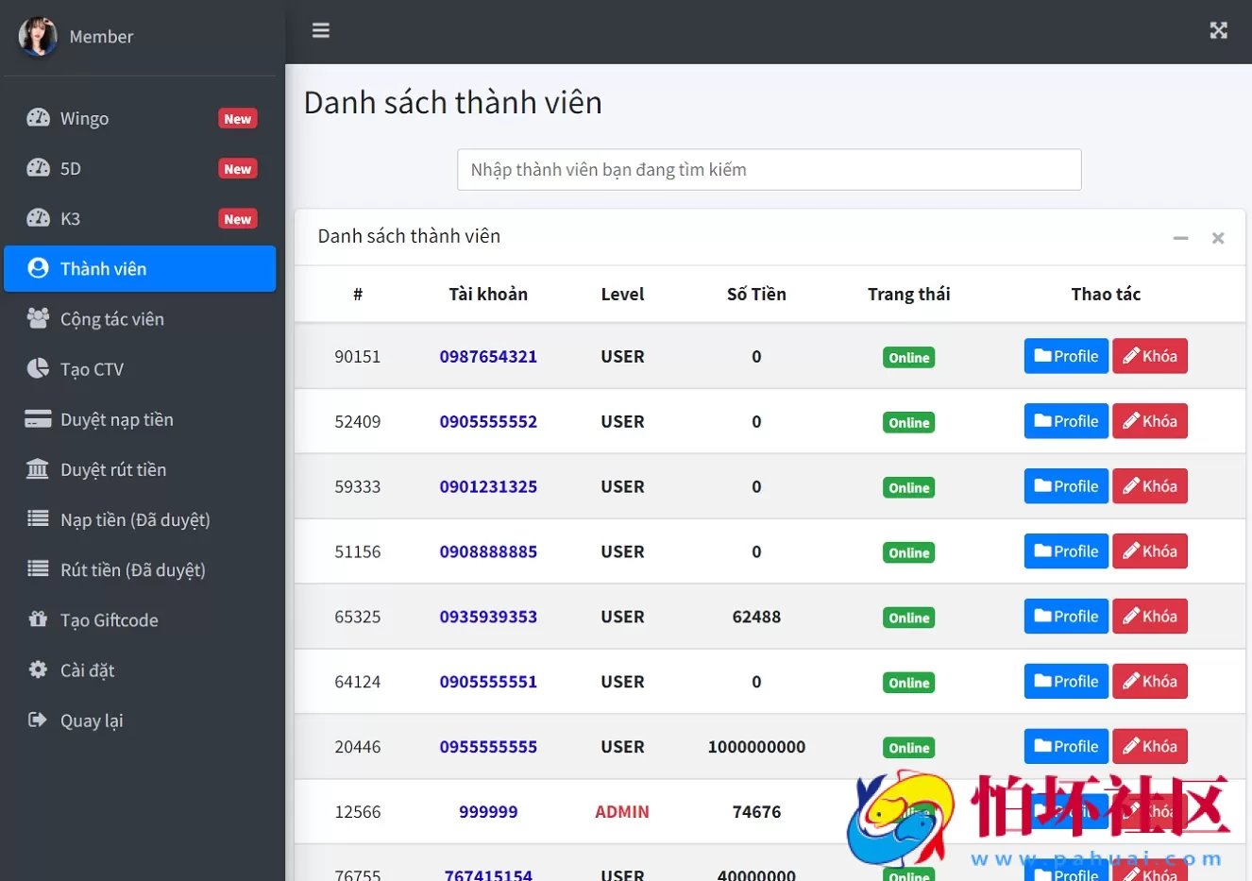Toggle the sidebar with the hamburger icon

(x=320, y=30)
